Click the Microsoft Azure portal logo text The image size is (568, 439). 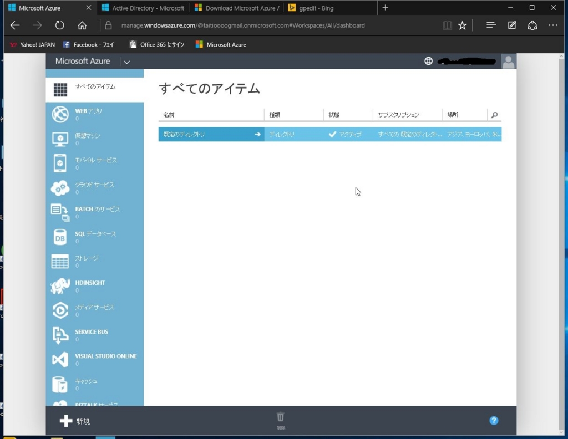[x=83, y=61]
